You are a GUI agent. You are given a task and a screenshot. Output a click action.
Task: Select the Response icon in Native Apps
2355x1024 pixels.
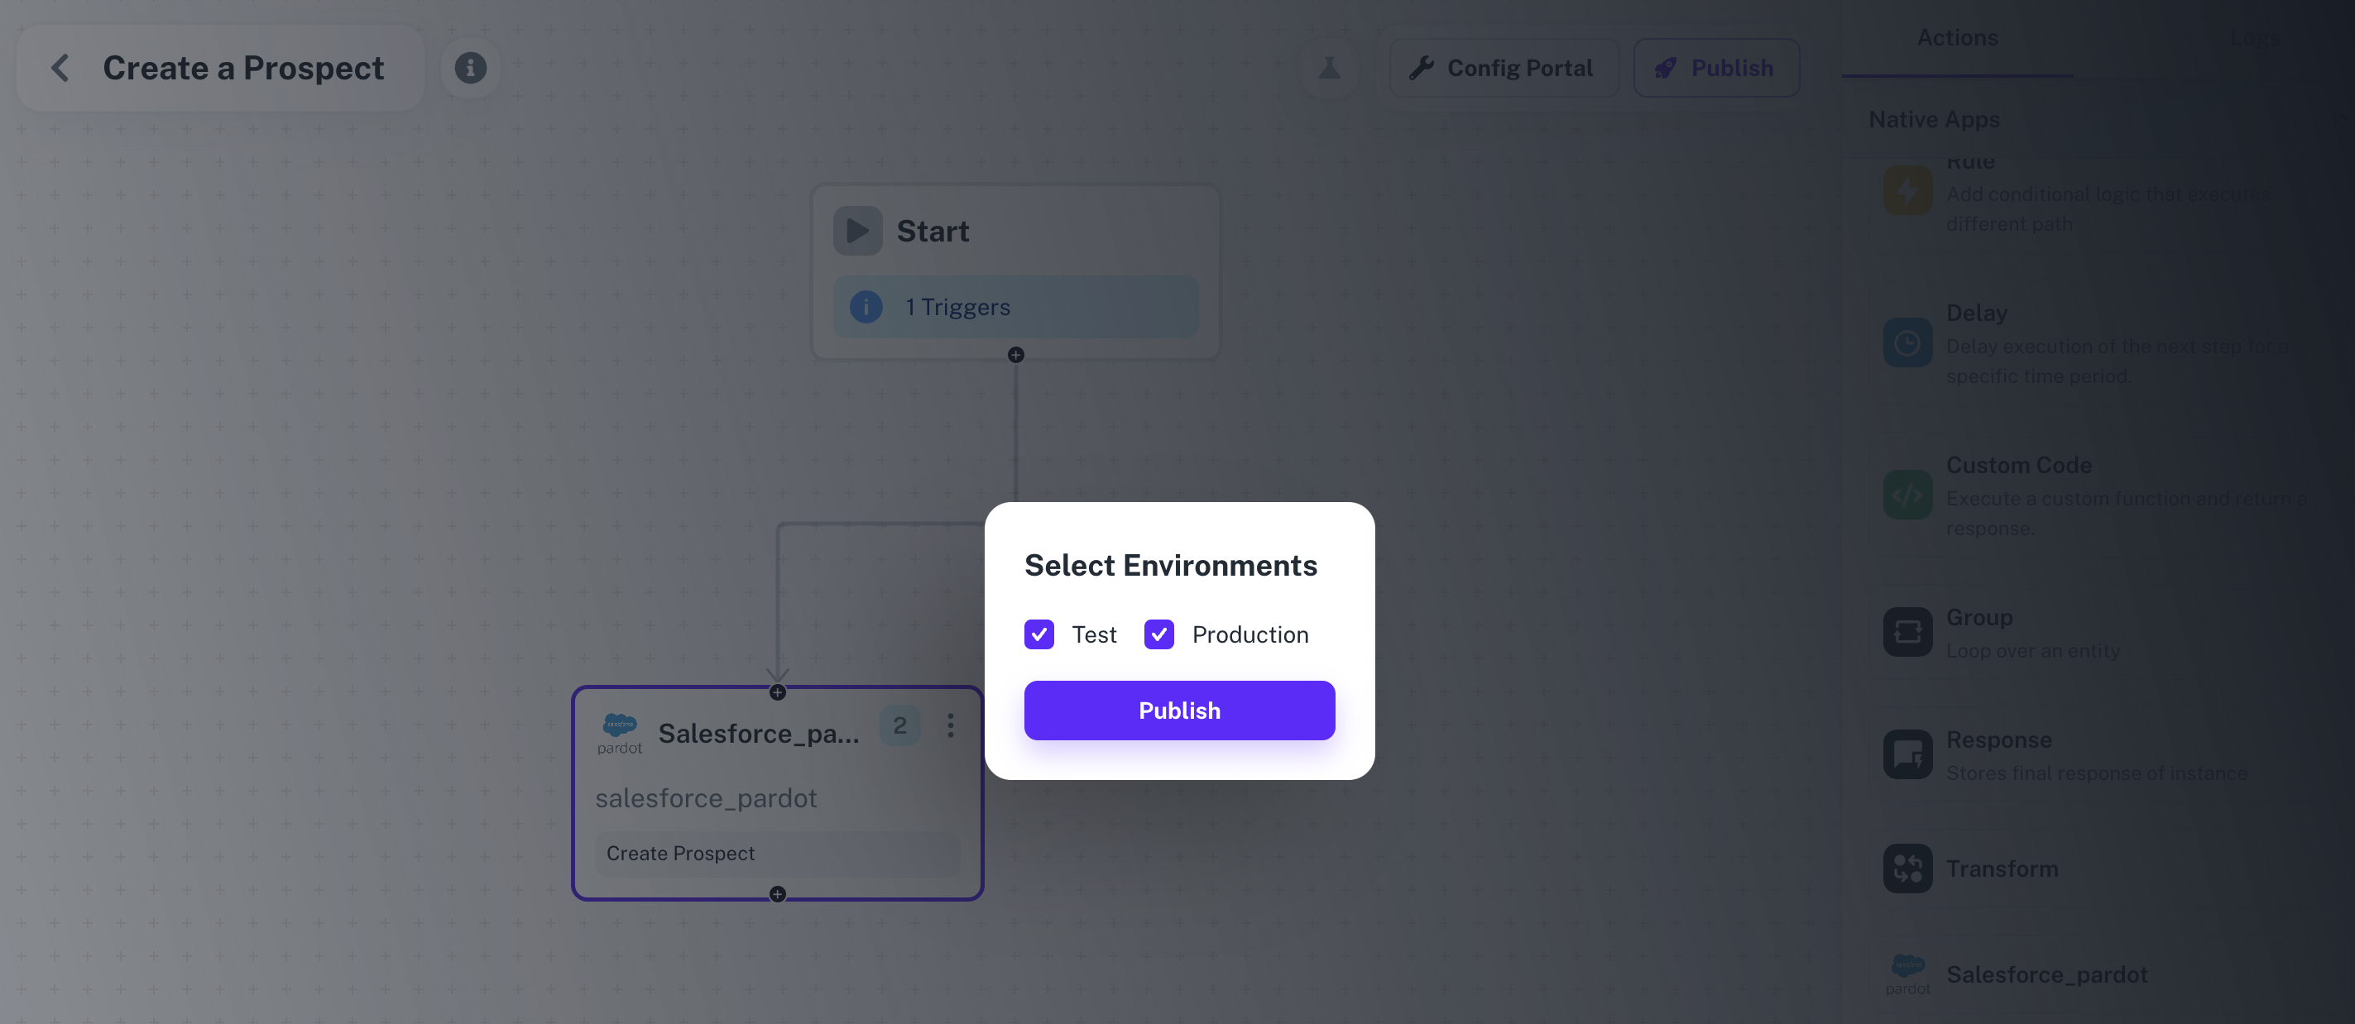[x=1908, y=753]
